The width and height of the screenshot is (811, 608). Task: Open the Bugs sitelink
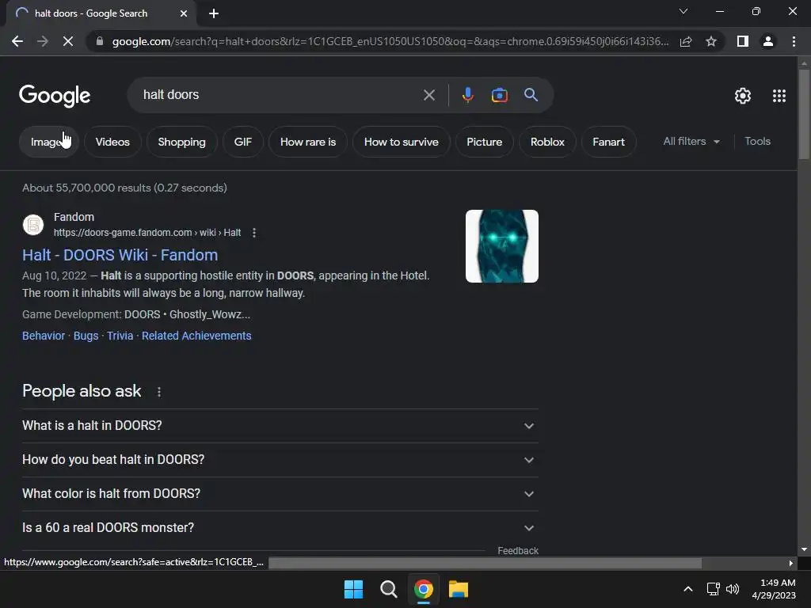pos(86,336)
